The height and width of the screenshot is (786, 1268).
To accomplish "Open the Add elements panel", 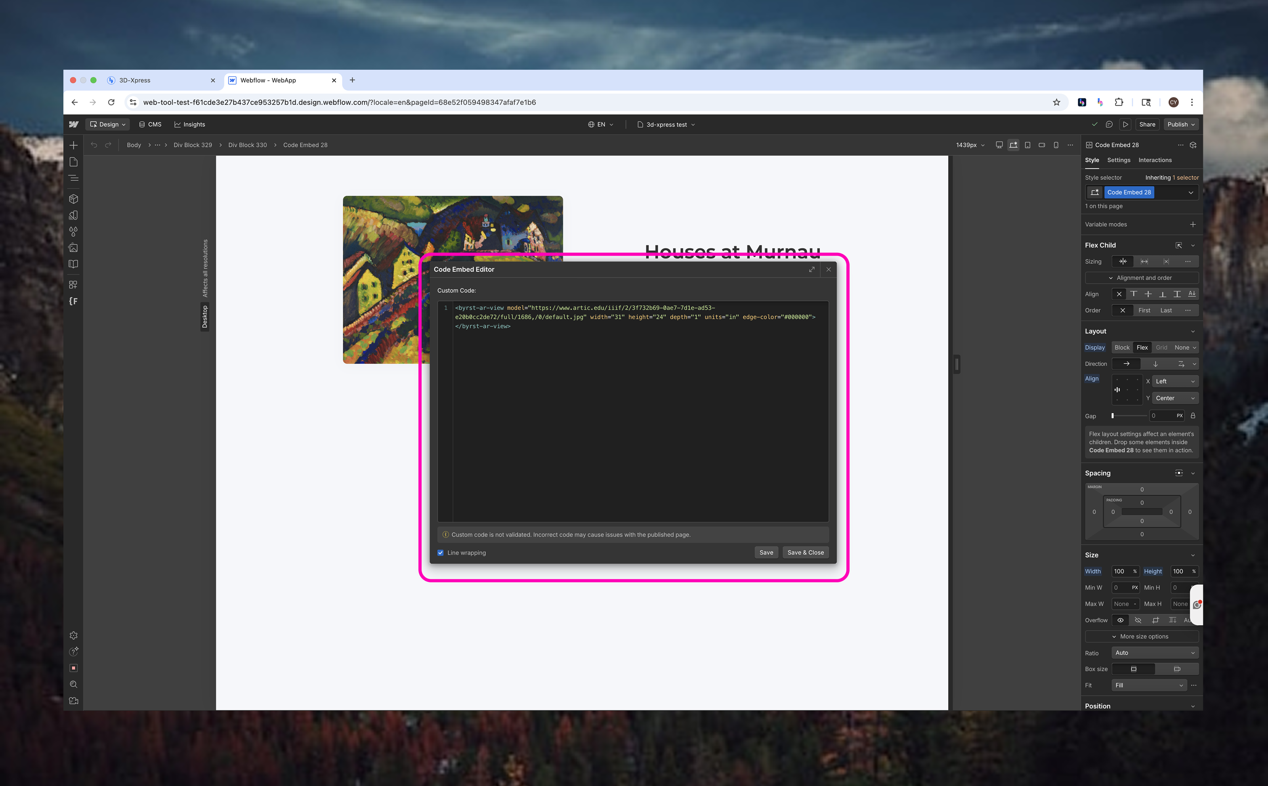I will pyautogui.click(x=73, y=145).
